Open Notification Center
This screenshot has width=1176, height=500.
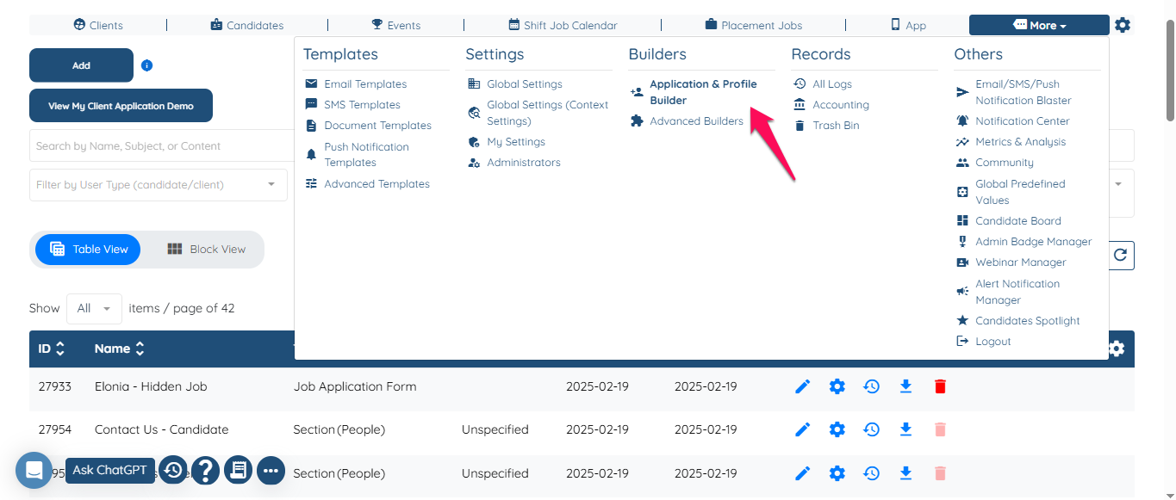[x=1022, y=121]
